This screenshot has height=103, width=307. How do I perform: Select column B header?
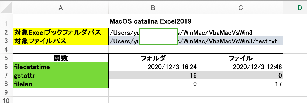point(153,8)
